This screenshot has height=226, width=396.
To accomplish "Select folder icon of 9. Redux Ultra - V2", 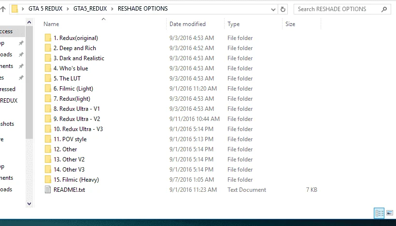I will [x=48, y=119].
